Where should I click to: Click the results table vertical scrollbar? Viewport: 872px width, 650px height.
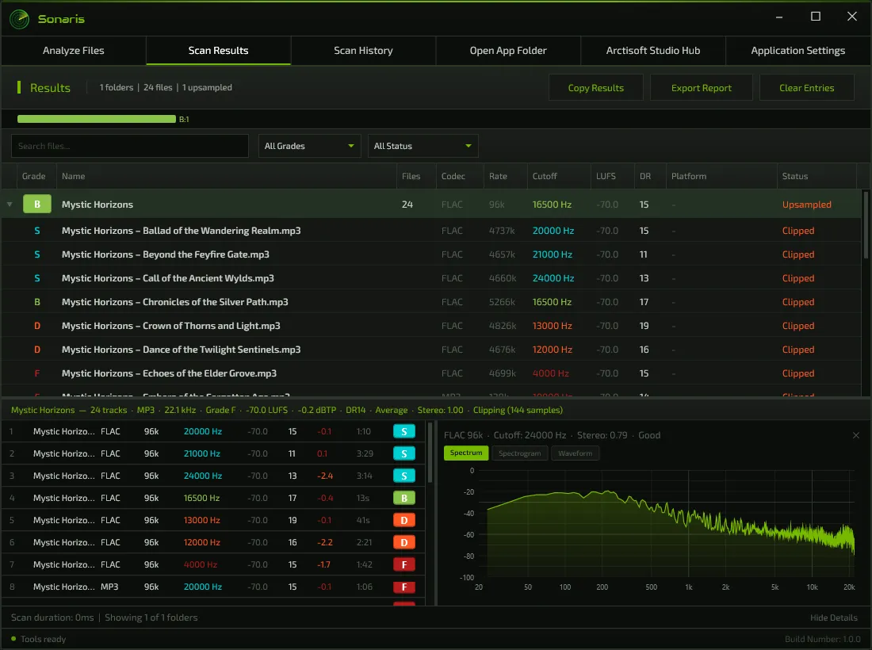point(866,224)
